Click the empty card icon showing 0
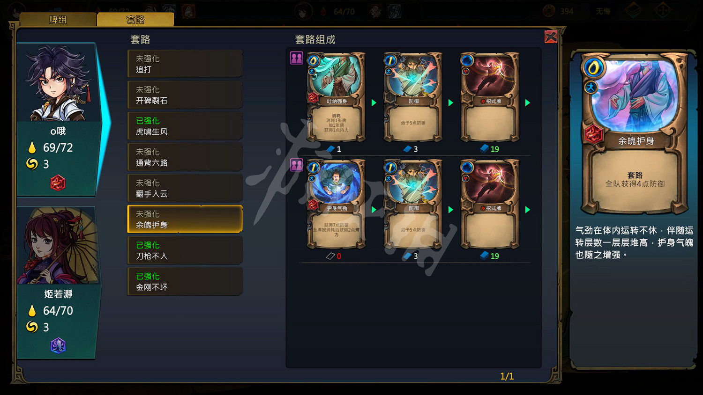Viewport: 703px width, 395px height. tap(330, 256)
